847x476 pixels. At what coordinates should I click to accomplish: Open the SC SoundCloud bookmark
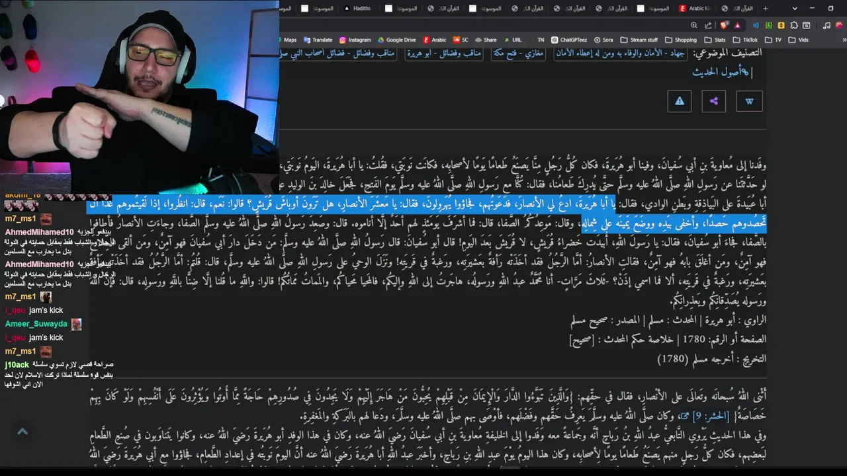pos(461,40)
